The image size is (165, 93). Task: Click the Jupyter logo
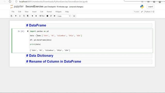(17, 6)
